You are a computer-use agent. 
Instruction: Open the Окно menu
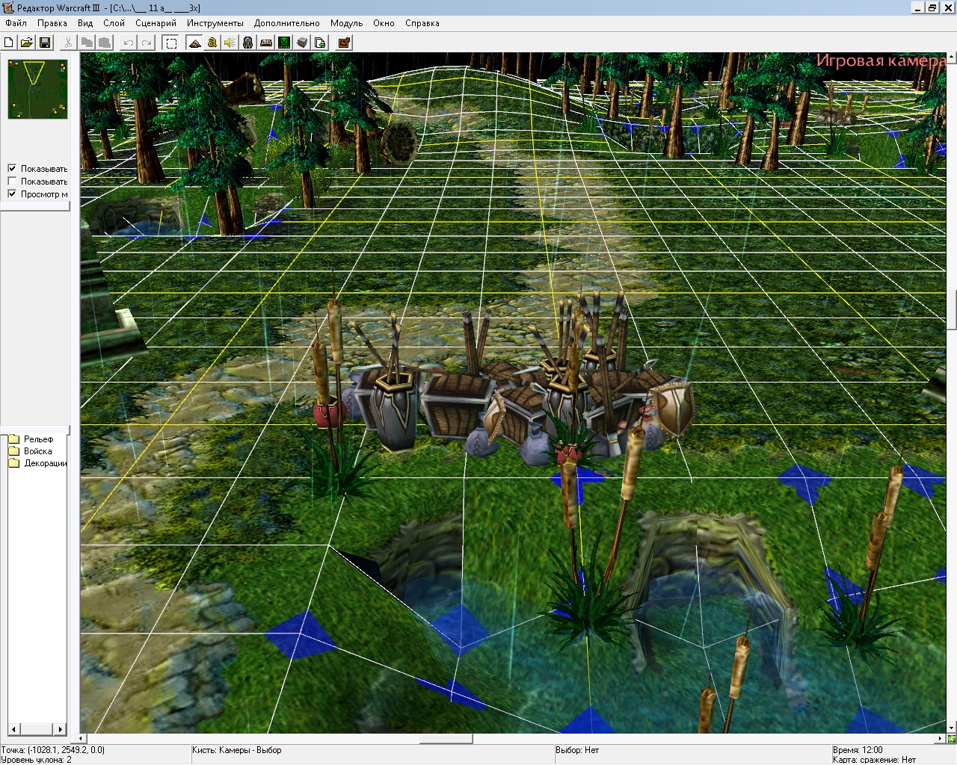tap(384, 23)
